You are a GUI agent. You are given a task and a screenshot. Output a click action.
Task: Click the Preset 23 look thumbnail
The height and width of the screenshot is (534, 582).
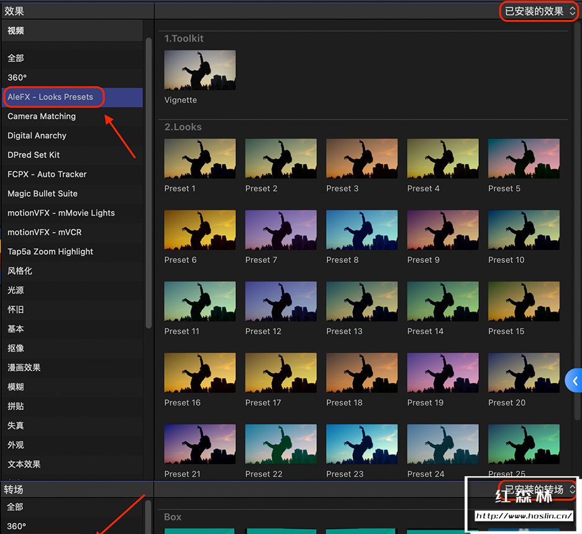click(362, 444)
